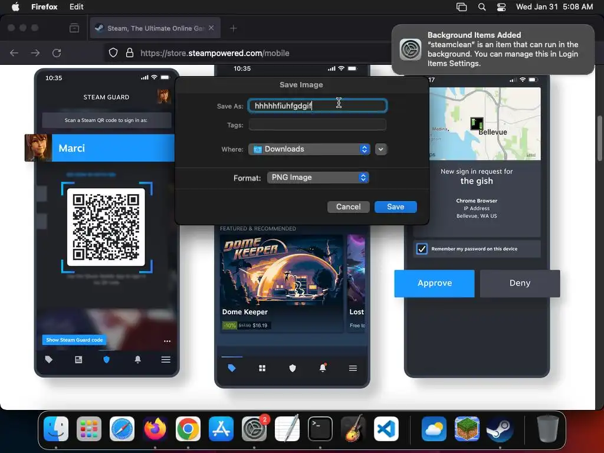Click the Firefox View icon

click(74, 28)
